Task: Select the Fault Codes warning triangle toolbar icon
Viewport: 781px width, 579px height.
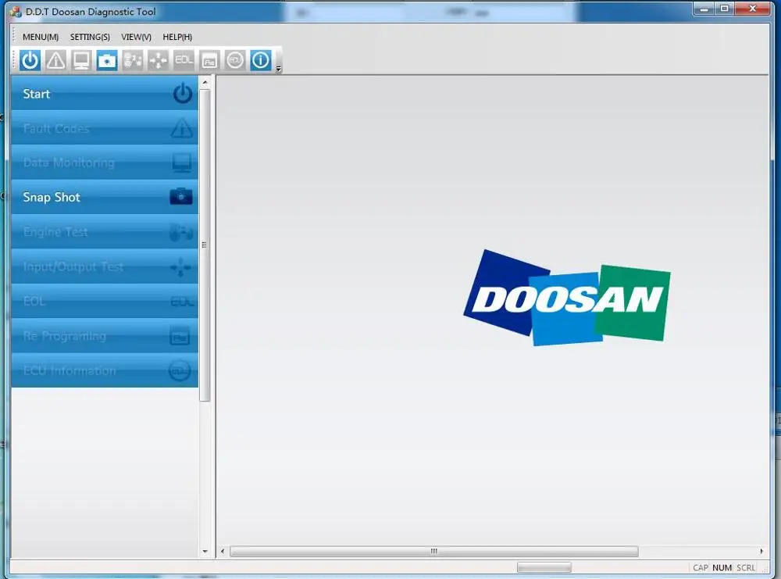Action: tap(55, 59)
